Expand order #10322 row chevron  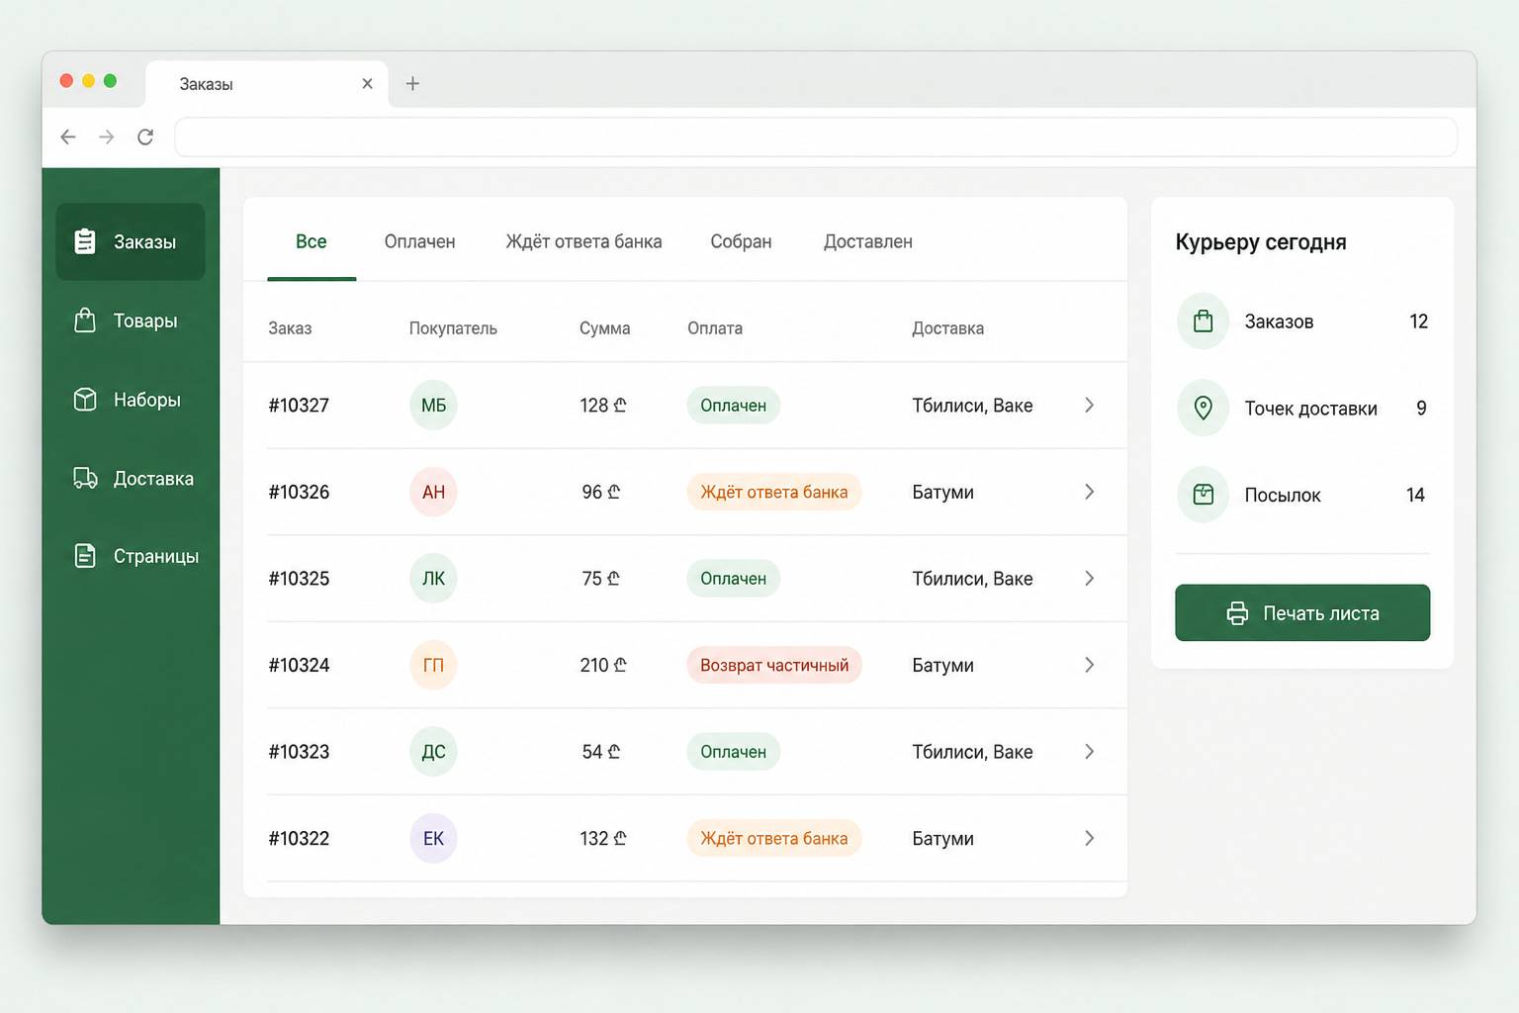click(1089, 838)
